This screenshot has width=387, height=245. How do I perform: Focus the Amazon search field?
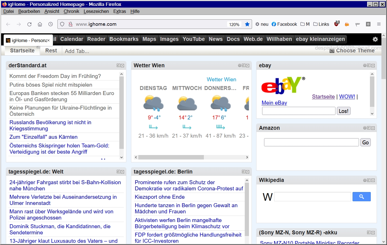(311, 142)
